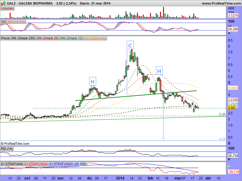Click the 3.527K volume value tag
Viewport: 242px width, 181px height.
[233, 15]
